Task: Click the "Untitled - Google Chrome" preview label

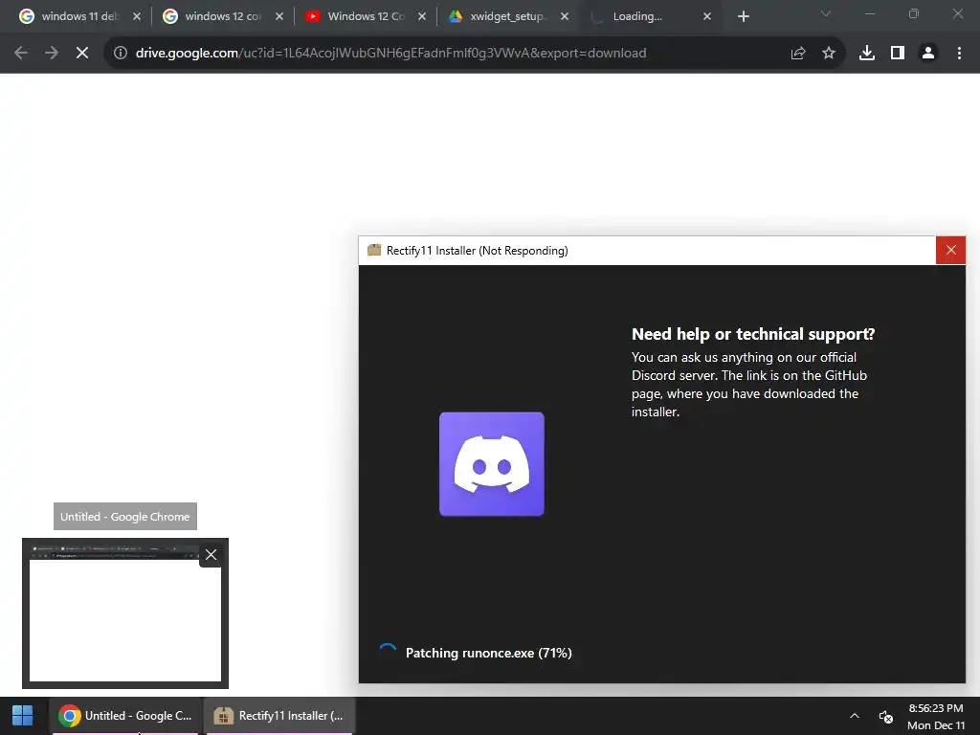Action: (x=125, y=516)
